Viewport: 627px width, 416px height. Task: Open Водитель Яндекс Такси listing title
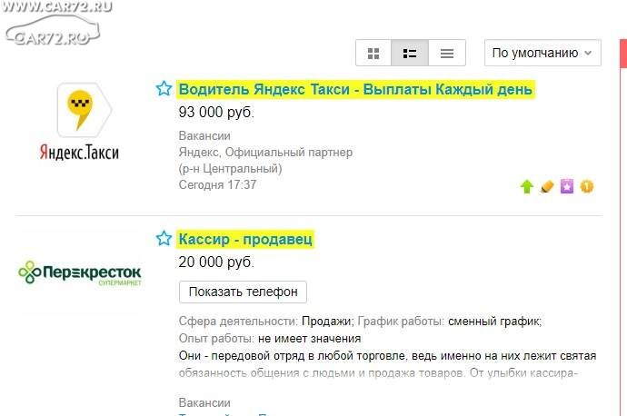pyautogui.click(x=355, y=89)
